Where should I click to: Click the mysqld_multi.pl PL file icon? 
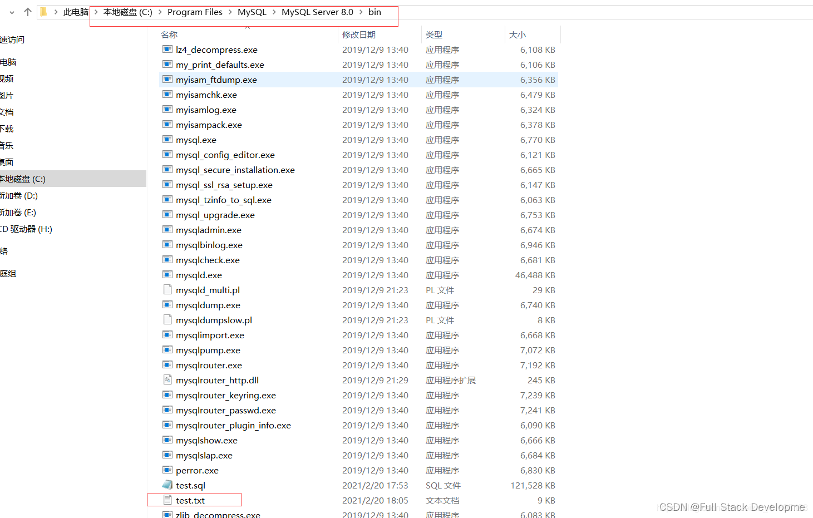(168, 290)
